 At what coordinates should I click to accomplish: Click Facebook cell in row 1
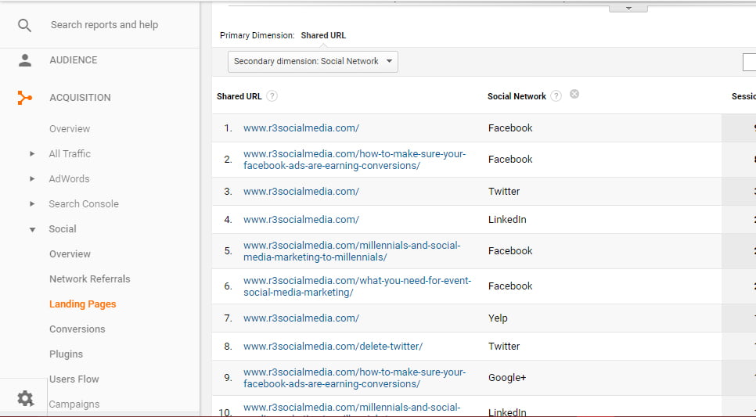[x=510, y=128]
